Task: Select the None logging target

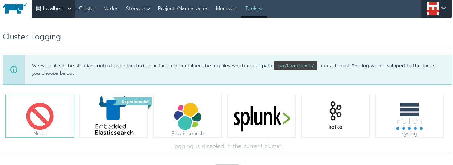Action: tap(40, 116)
